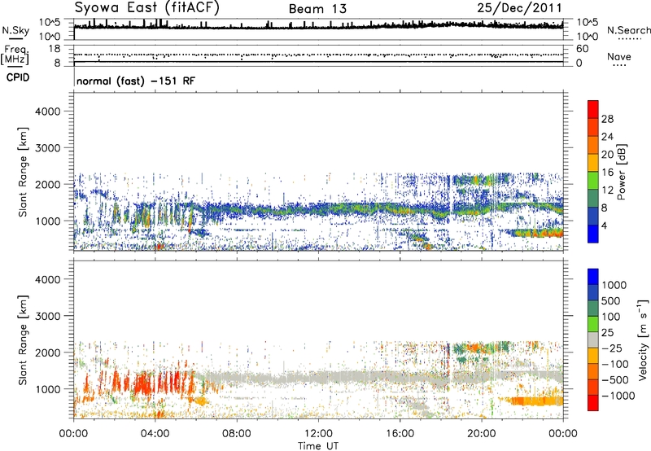
Task: Click the gray -25 to 25 Velocity segment
Action: (593, 339)
